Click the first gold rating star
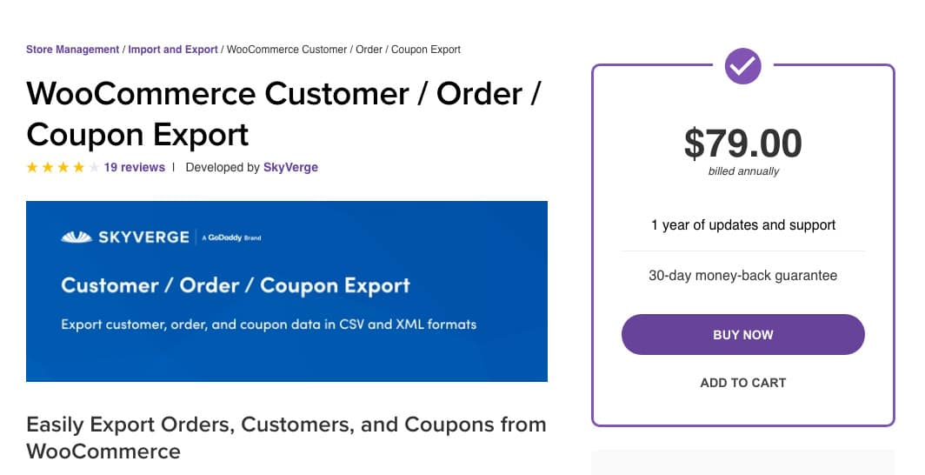Screen dimensions: 925x475 coord(32,168)
